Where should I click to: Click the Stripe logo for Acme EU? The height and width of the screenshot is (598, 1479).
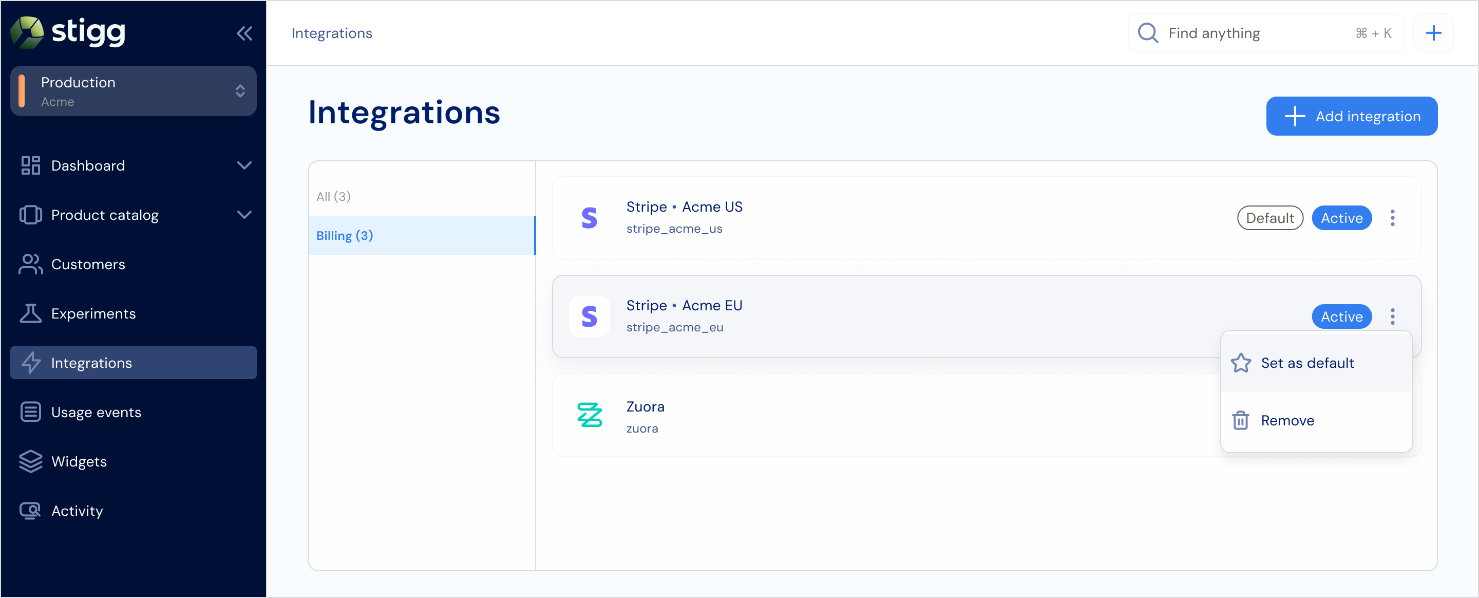589,316
